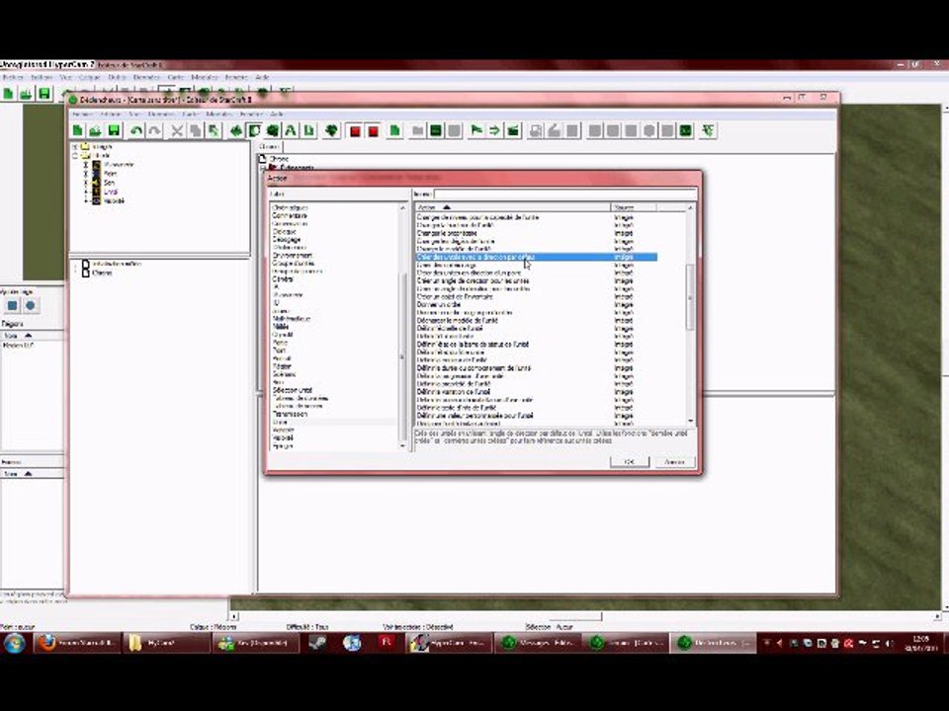949x711 pixels.
Task: Select Définir la durée du comportement action
Action: (x=474, y=367)
